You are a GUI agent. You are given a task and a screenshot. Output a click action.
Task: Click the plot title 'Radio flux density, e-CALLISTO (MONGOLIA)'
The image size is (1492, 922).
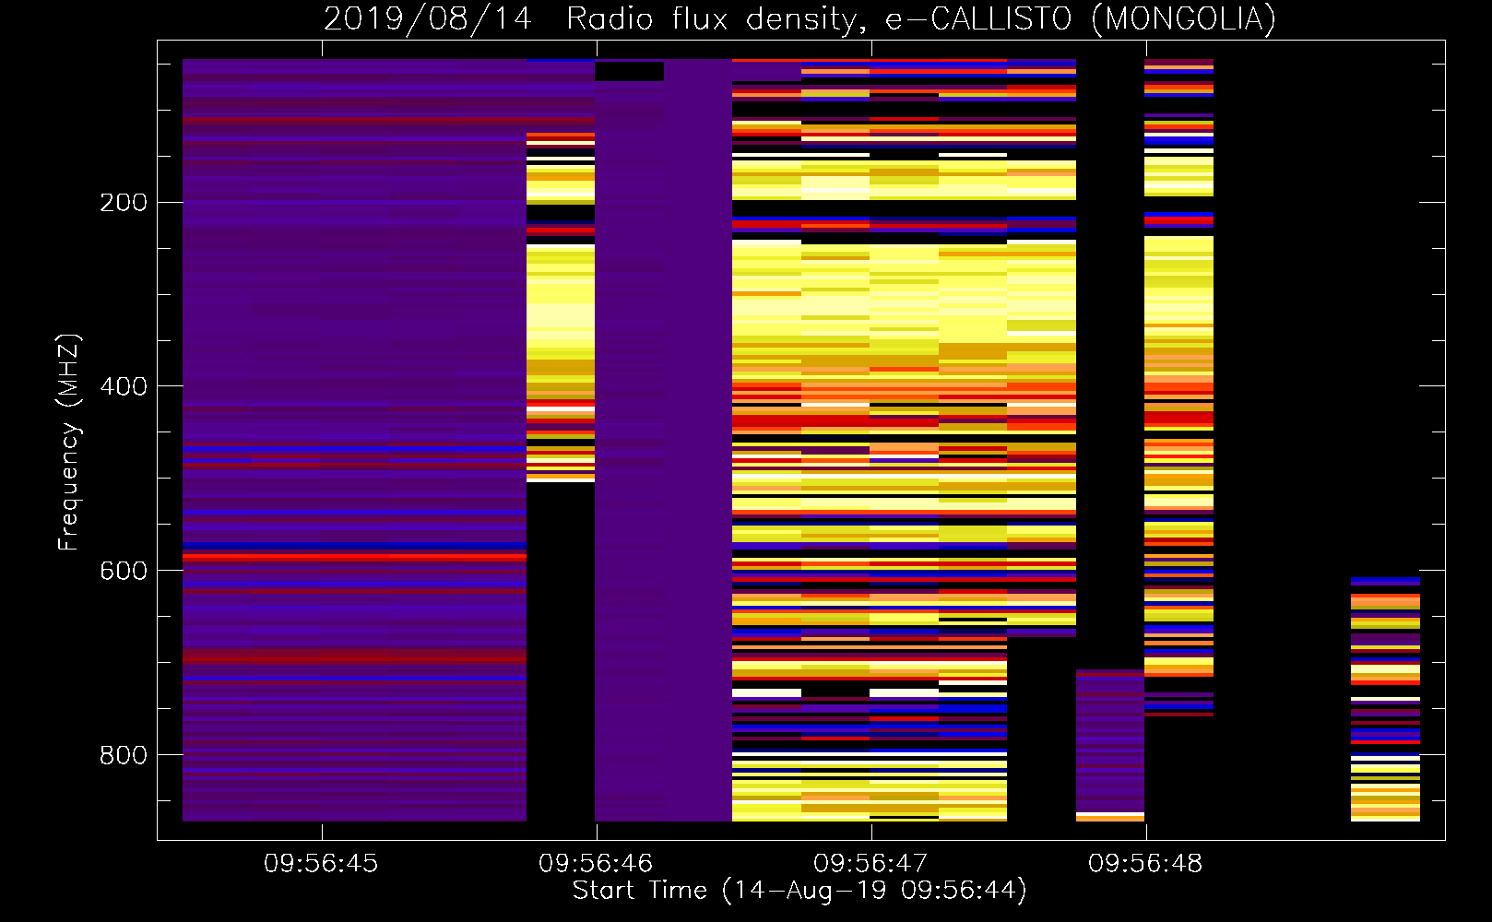click(921, 18)
